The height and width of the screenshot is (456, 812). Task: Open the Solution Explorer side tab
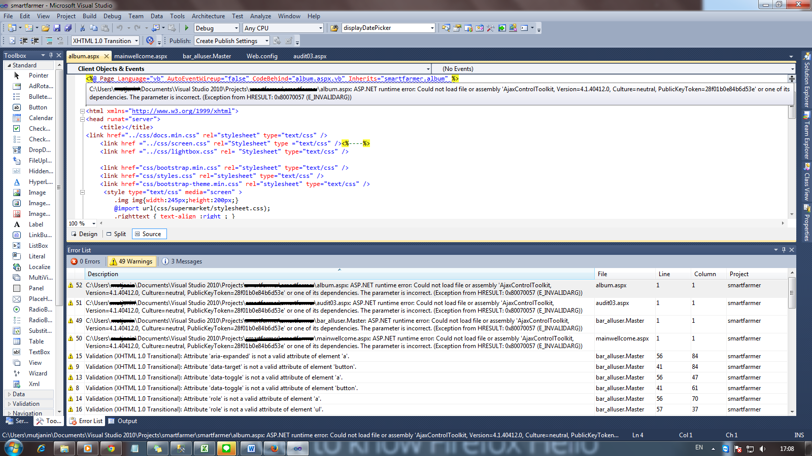pyautogui.click(x=806, y=81)
